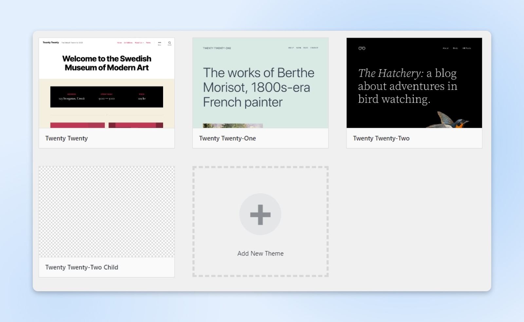Screen dimensions: 524x322
Task: Click the Berthe Morisot headline text
Action: [x=258, y=87]
